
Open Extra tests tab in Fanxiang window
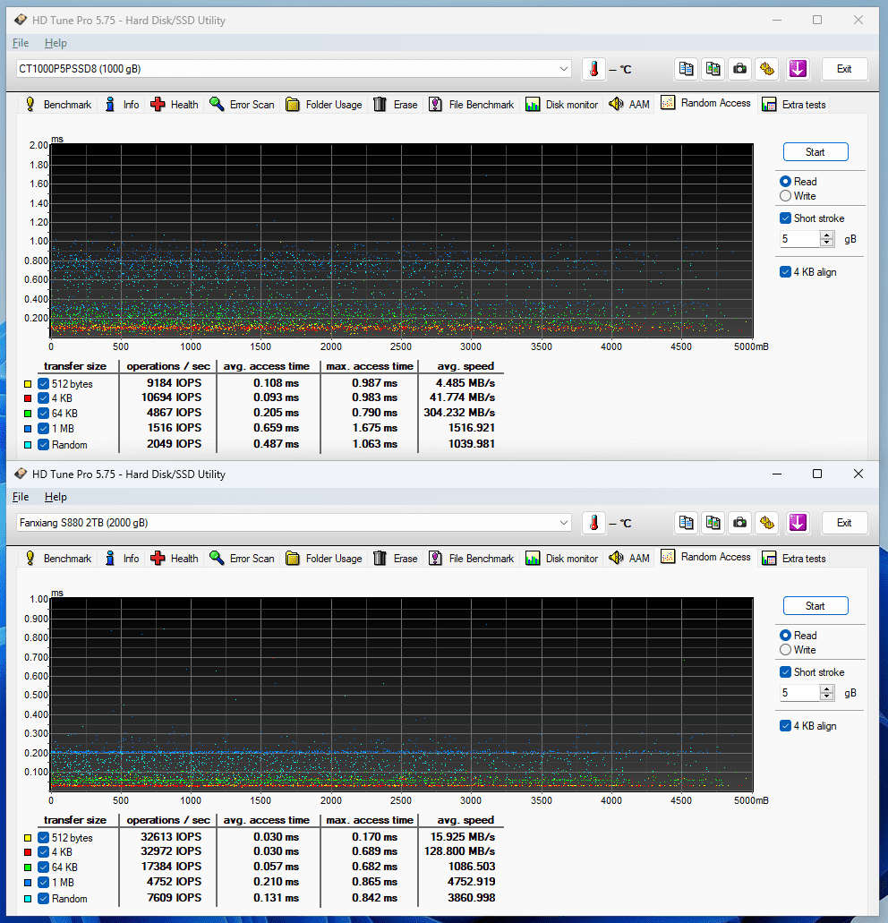point(794,559)
